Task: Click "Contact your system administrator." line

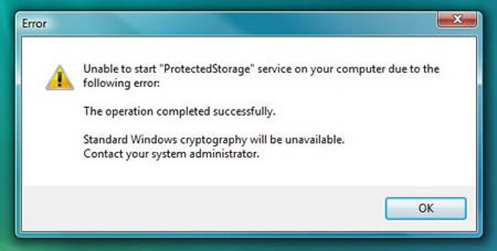Action: pos(171,154)
